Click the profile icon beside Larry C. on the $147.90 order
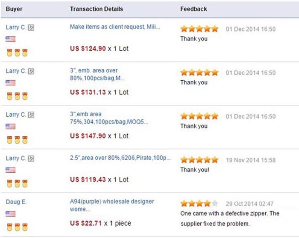The width and height of the screenshot is (299, 238). click(x=31, y=115)
